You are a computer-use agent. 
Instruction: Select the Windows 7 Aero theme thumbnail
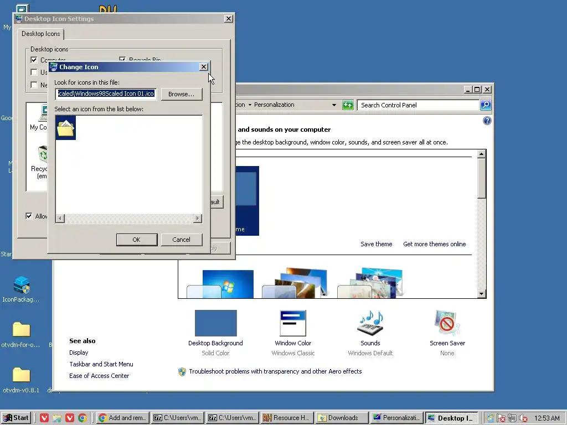pyautogui.click(x=220, y=284)
